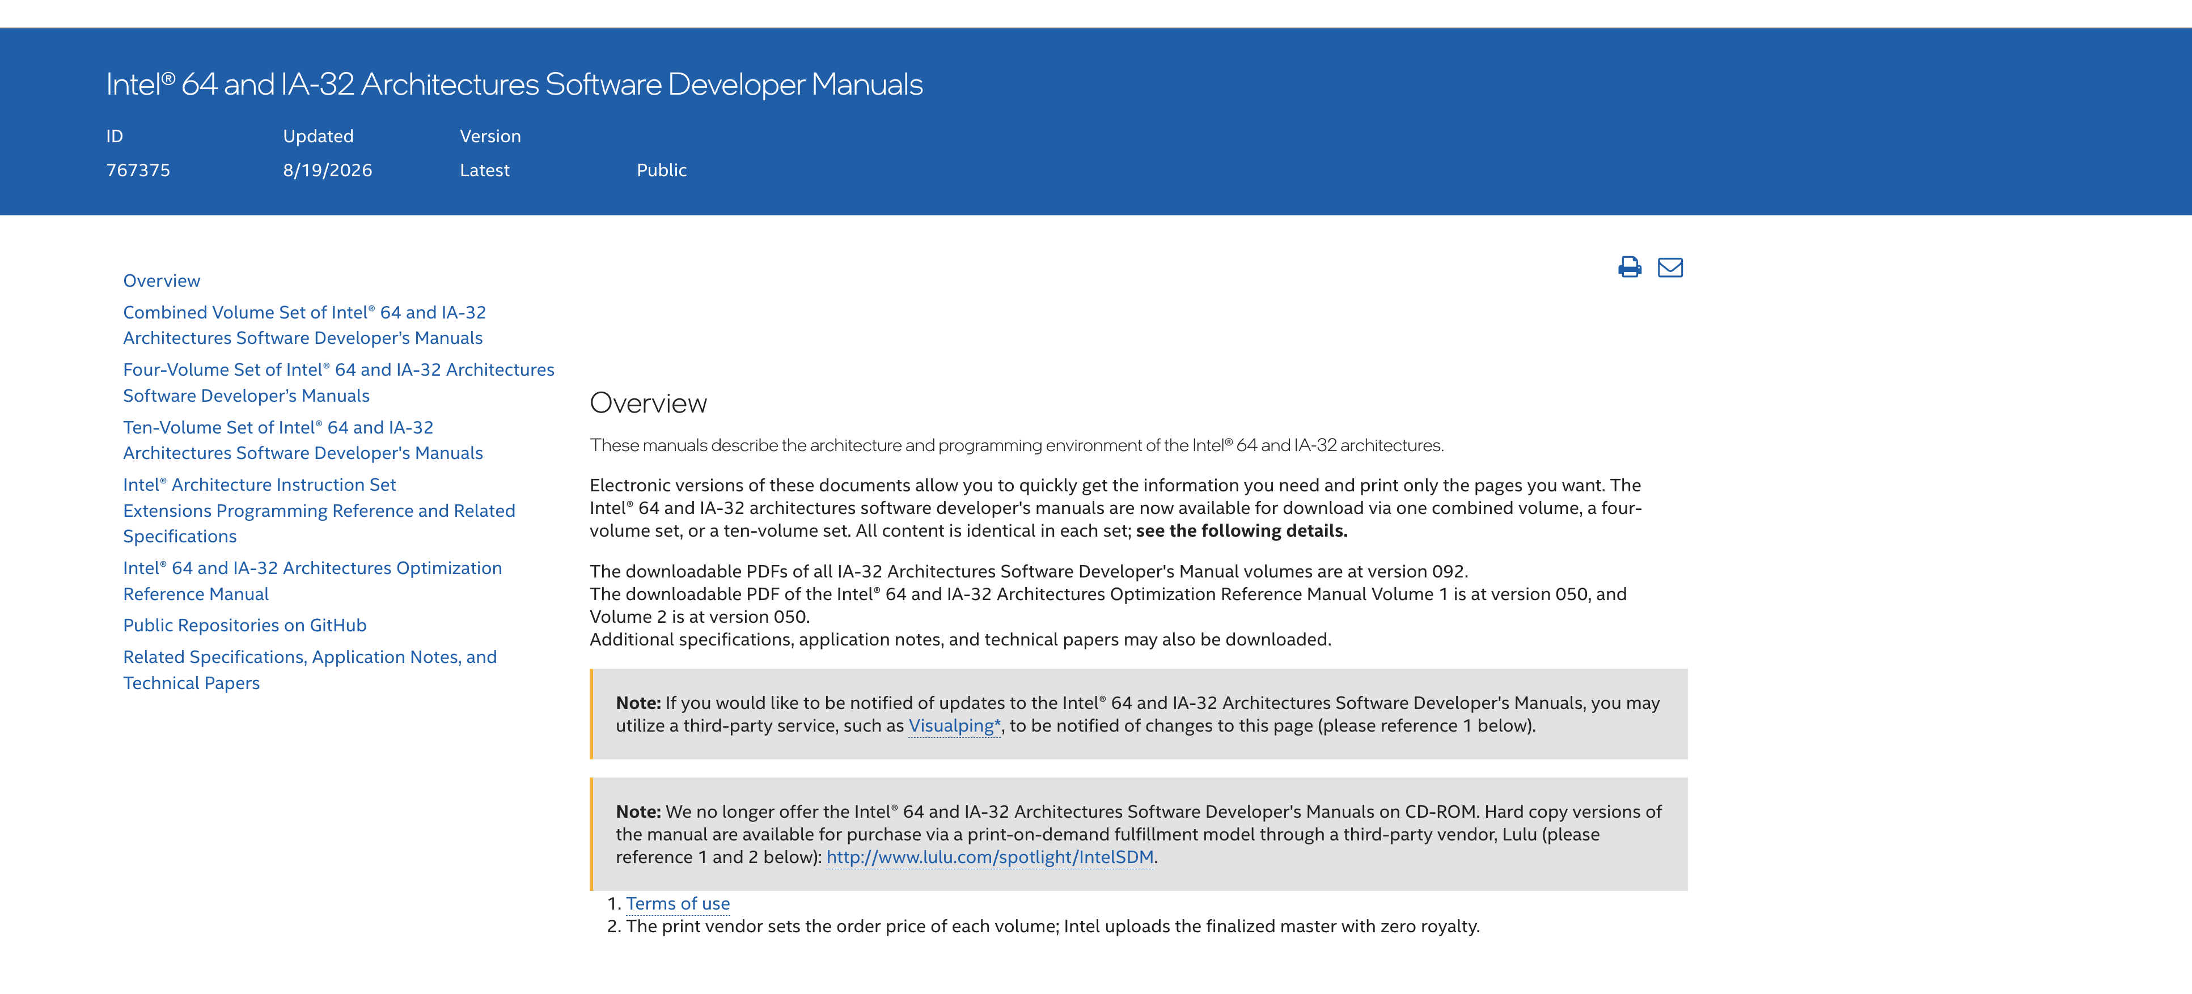Open Optimization Reference Manual sidebar link
The image size is (2192, 994).
[x=312, y=581]
